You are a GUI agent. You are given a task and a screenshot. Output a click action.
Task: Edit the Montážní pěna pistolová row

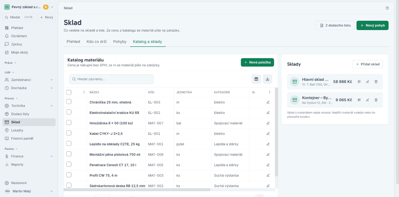[x=268, y=154]
